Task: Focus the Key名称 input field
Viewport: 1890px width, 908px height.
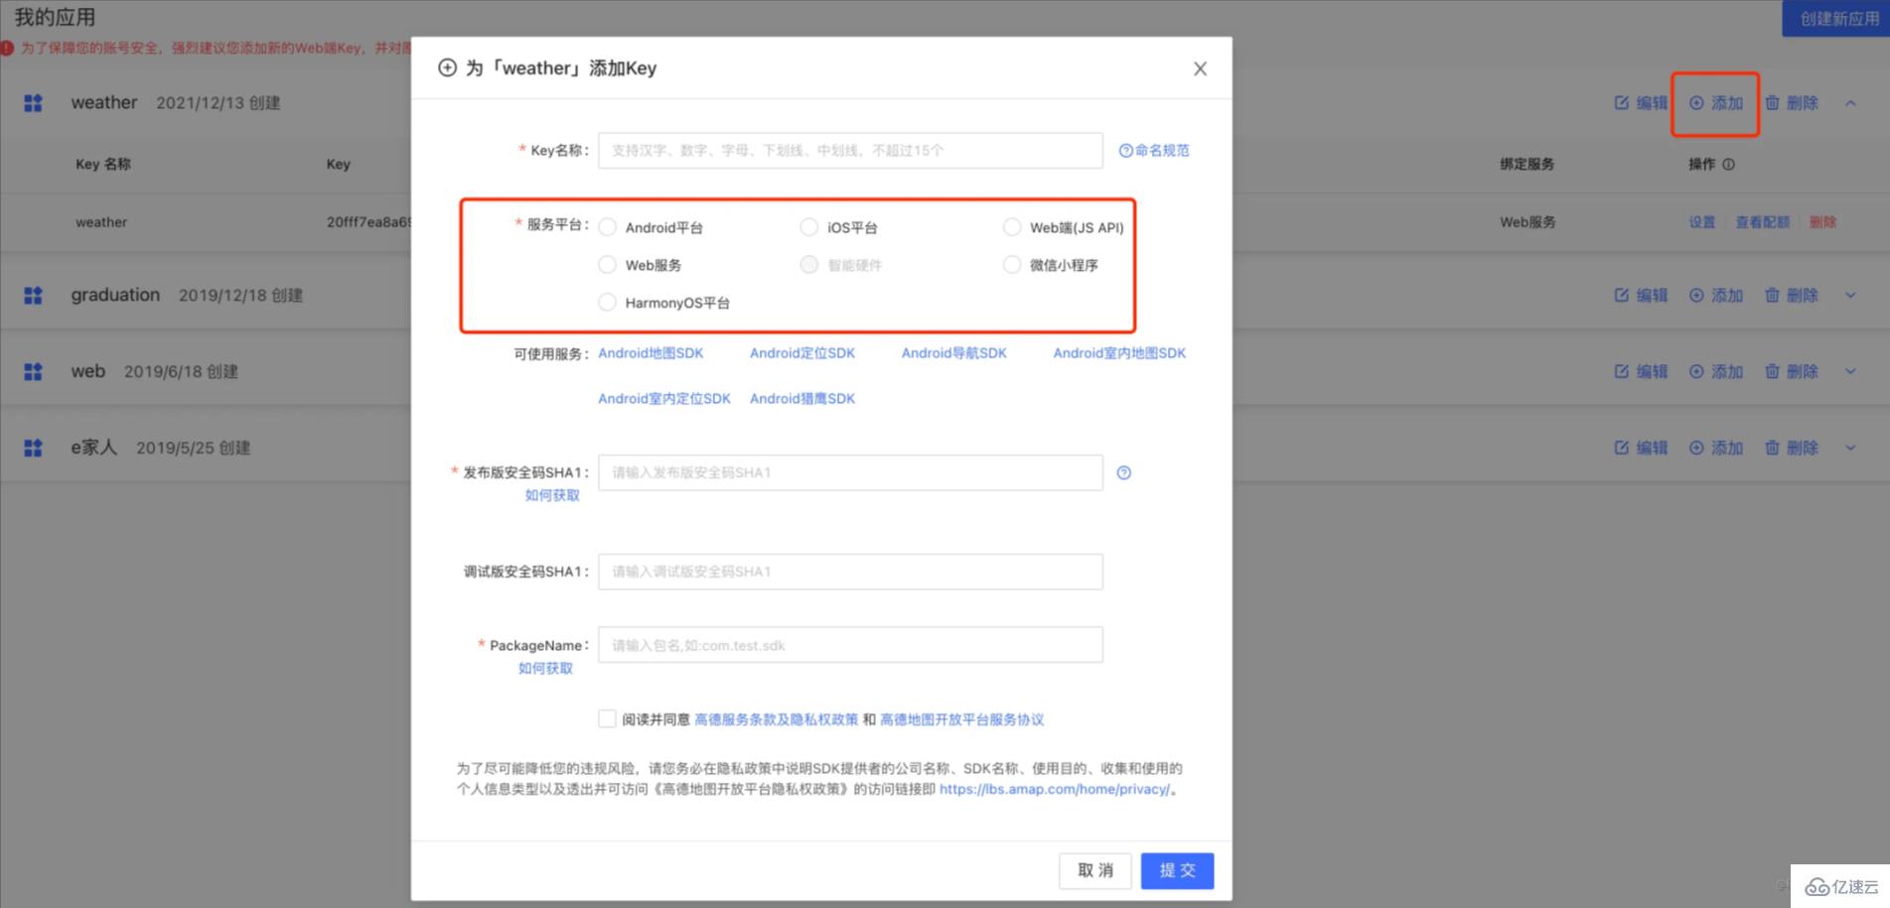Action: [x=850, y=150]
